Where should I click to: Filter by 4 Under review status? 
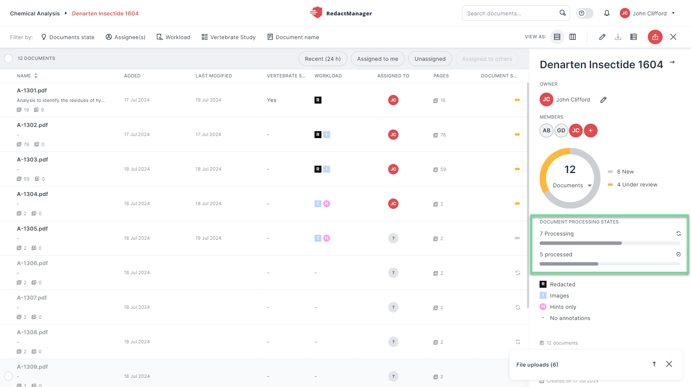click(x=633, y=184)
